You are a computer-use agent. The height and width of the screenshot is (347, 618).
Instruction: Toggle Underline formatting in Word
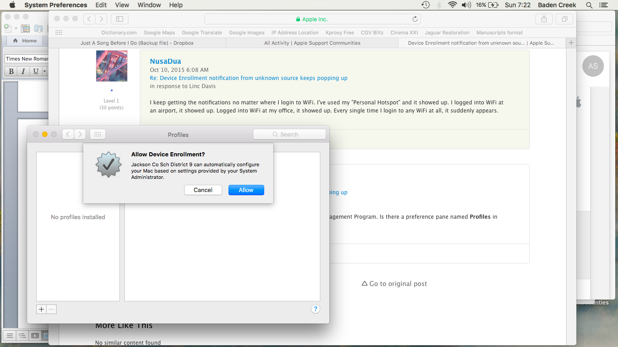[36, 71]
